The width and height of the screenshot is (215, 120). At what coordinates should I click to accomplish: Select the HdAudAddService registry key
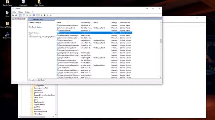click(x=40, y=112)
